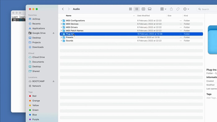
Task: Click the Terminal window's Last login text
Action: coord(19,17)
